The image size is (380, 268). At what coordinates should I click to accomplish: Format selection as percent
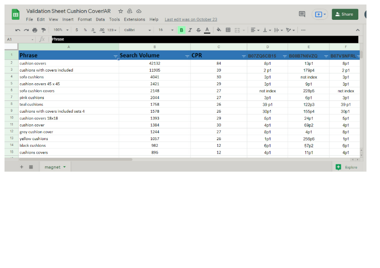[85, 30]
